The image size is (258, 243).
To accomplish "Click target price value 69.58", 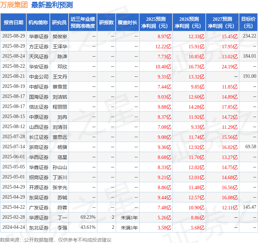I will [x=251, y=146].
